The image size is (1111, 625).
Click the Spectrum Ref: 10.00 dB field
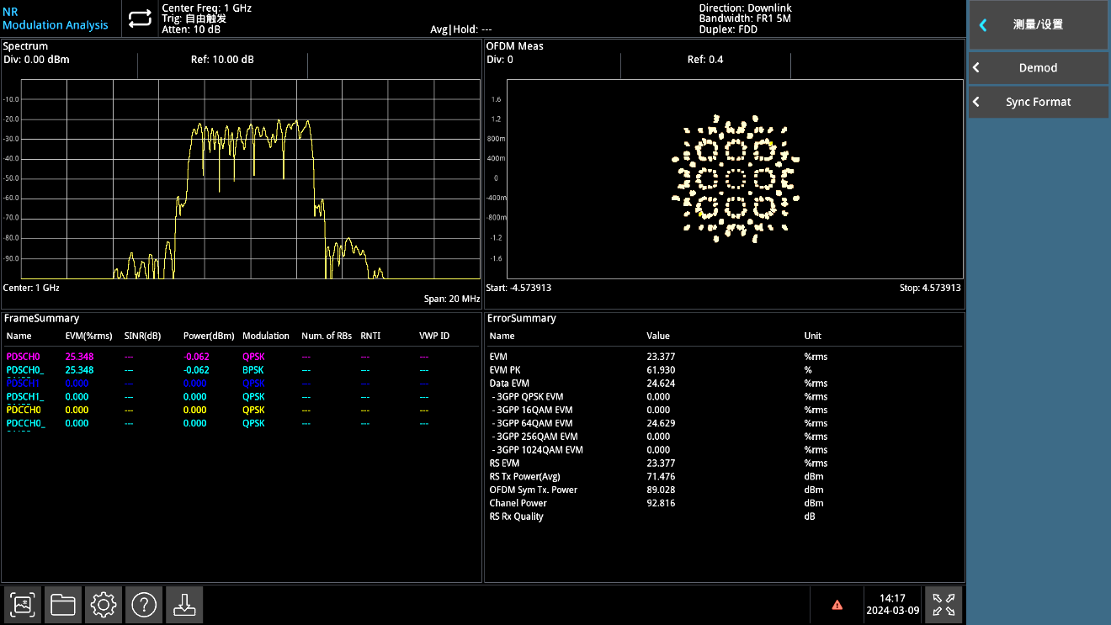pos(222,60)
